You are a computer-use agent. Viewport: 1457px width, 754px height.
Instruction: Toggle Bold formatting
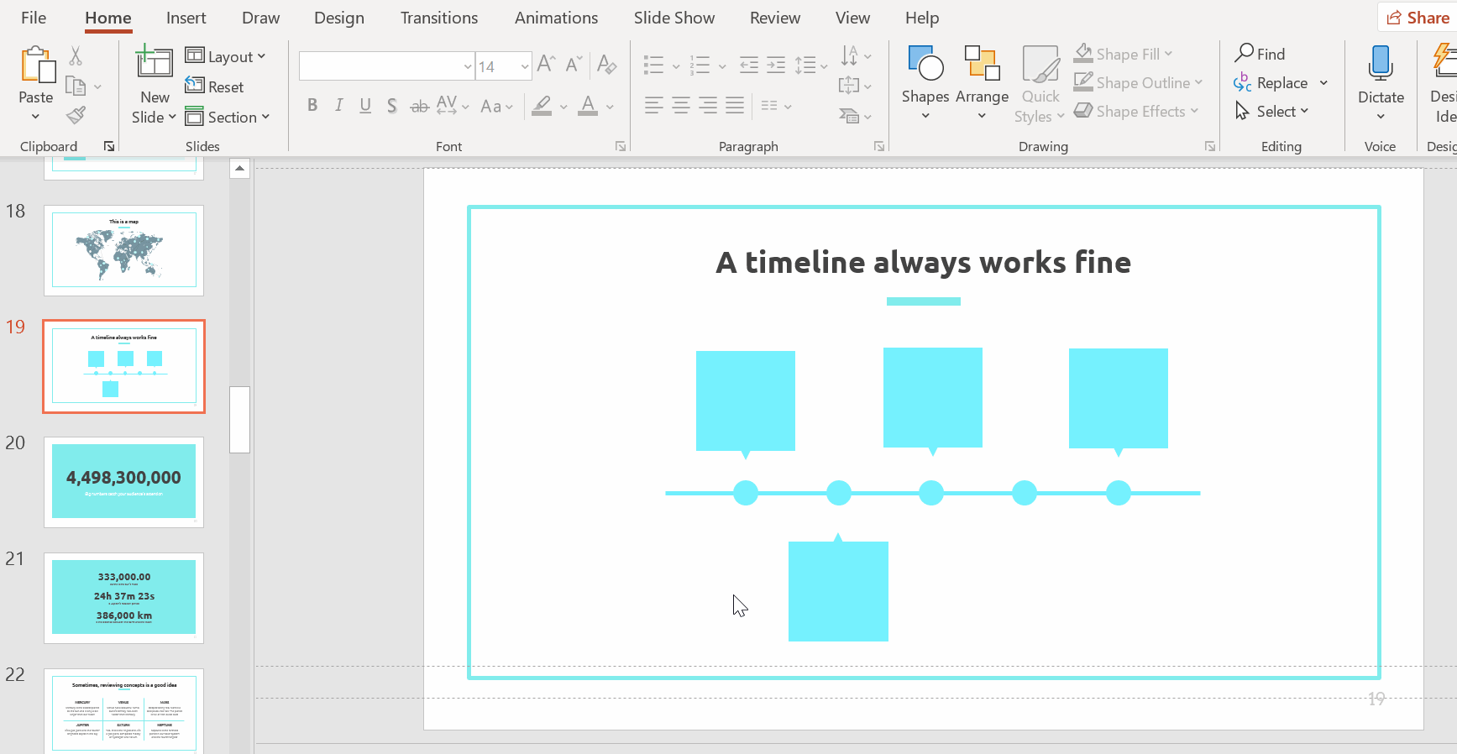pyautogui.click(x=312, y=105)
